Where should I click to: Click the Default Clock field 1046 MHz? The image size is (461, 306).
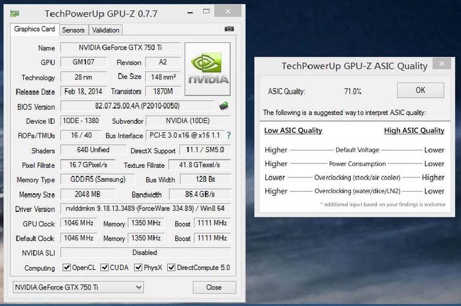79,238
